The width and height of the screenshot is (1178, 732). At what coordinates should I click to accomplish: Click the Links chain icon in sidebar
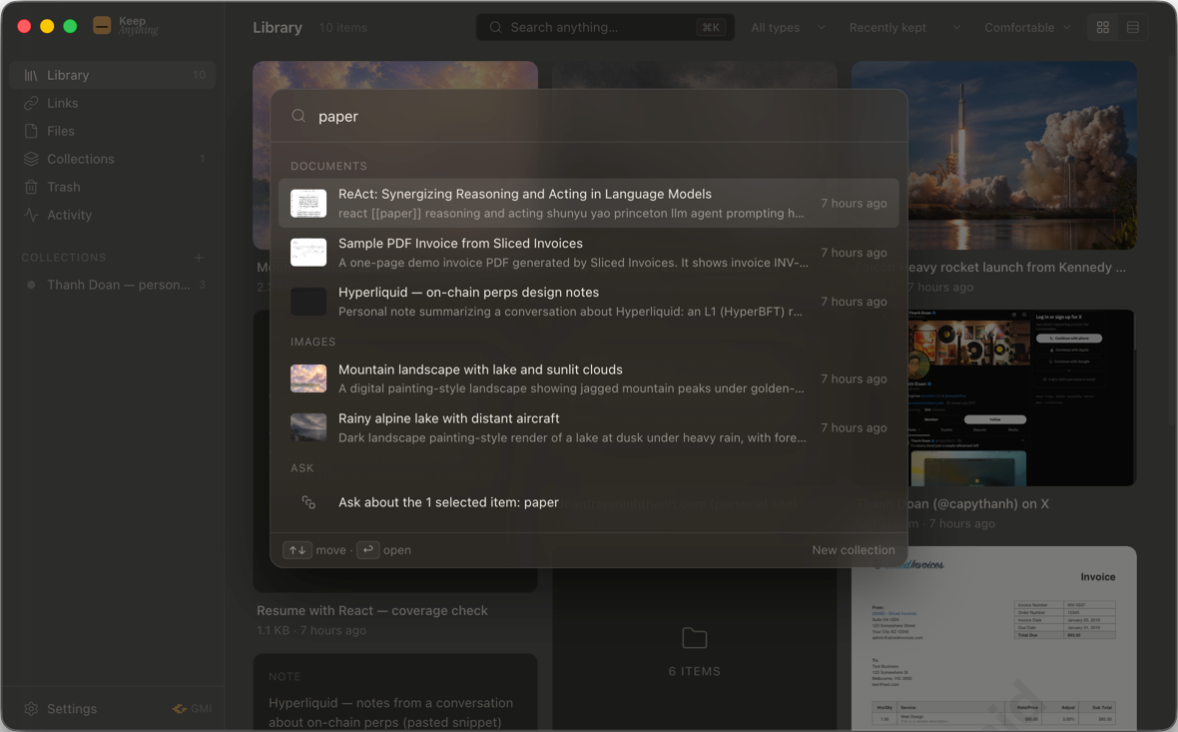31,103
